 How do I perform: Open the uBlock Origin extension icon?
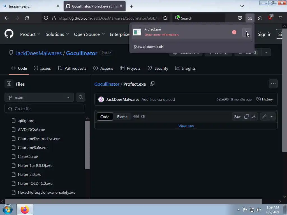pos(270,18)
